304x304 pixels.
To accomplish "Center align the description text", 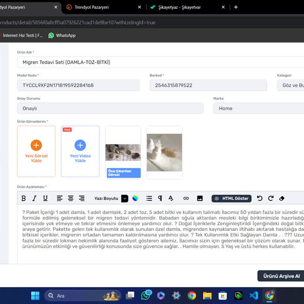I will pos(70,198).
